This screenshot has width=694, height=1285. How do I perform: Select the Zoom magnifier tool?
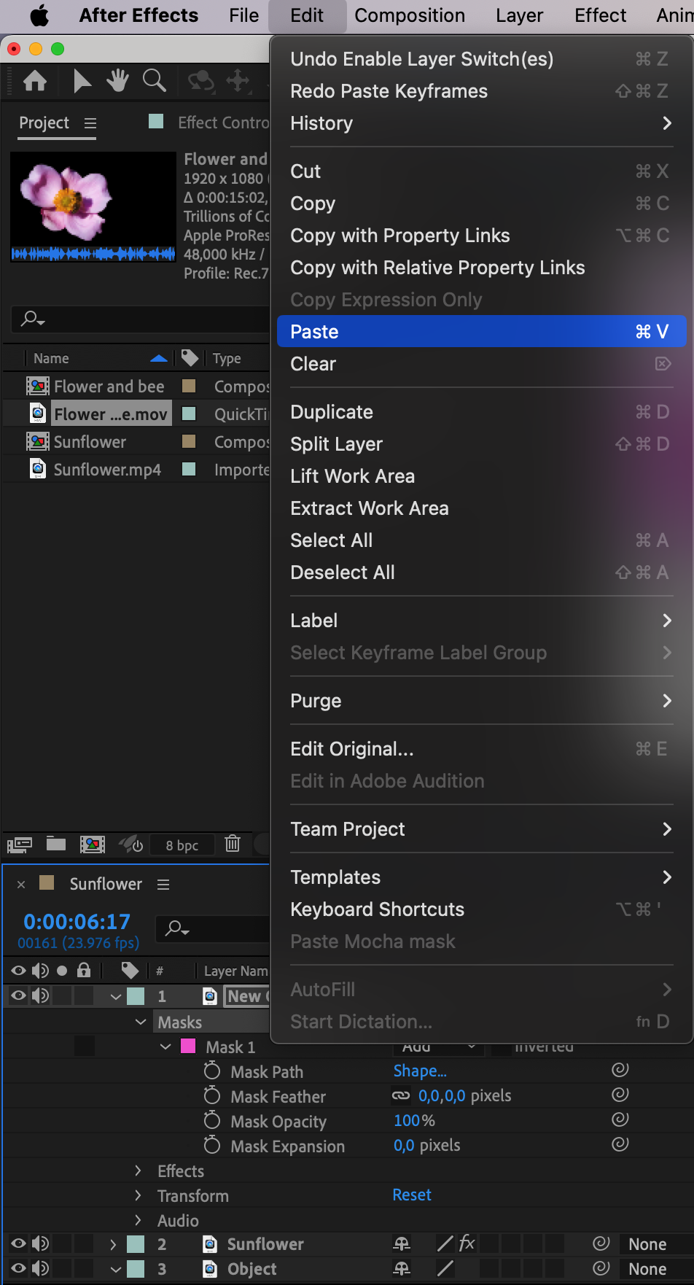(x=155, y=81)
